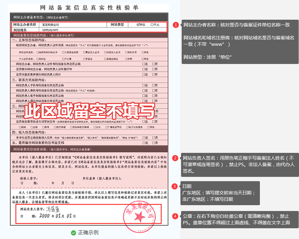Click the red number 4 marker
This screenshot has width=299, height=239.
point(175,216)
